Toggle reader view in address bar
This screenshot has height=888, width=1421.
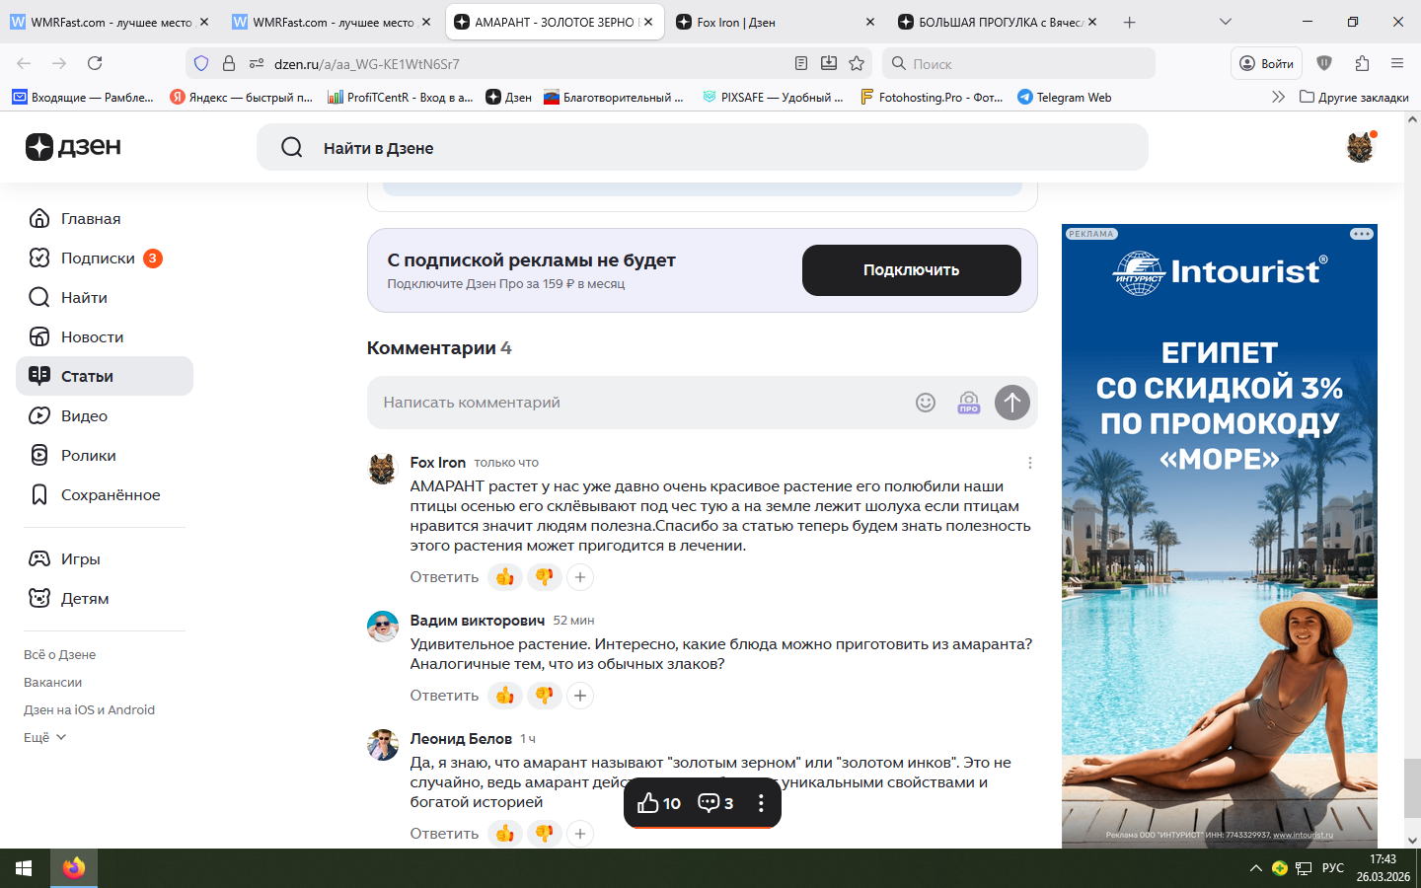tap(801, 63)
